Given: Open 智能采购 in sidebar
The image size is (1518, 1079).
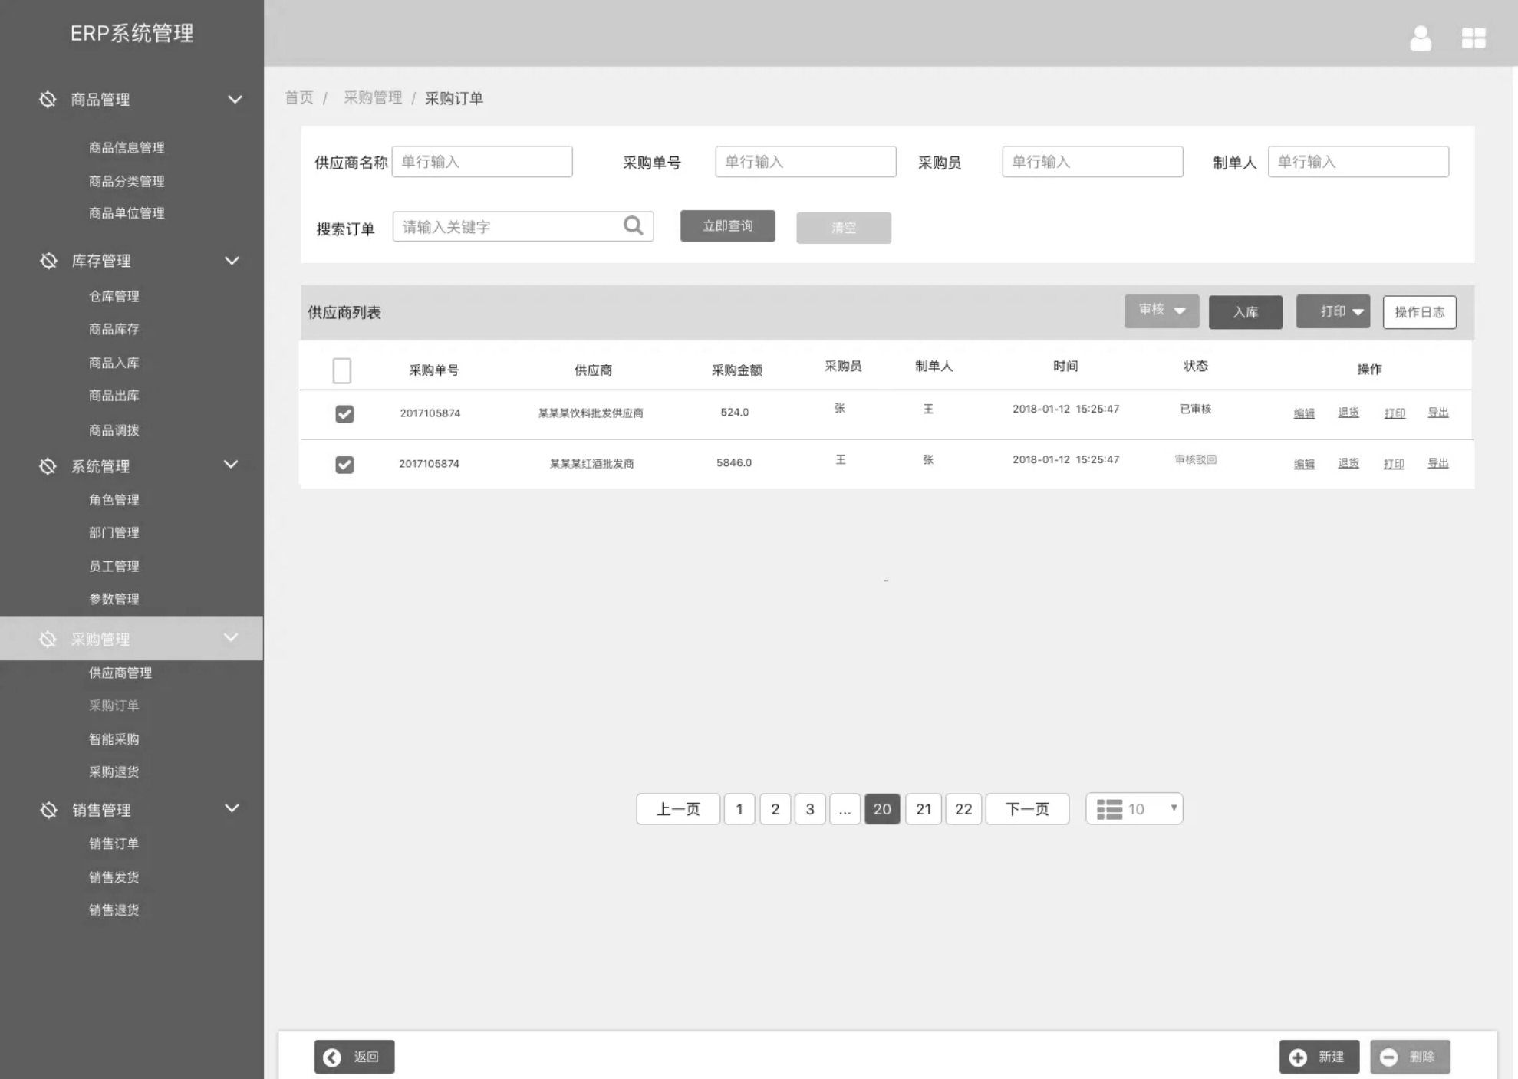Looking at the screenshot, I should [114, 739].
